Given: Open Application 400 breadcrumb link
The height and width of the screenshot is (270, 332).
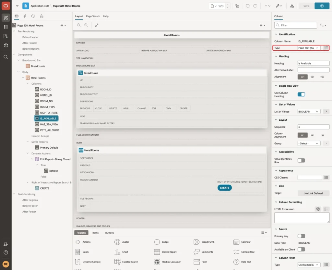Looking at the screenshot, I should coord(40,6).
